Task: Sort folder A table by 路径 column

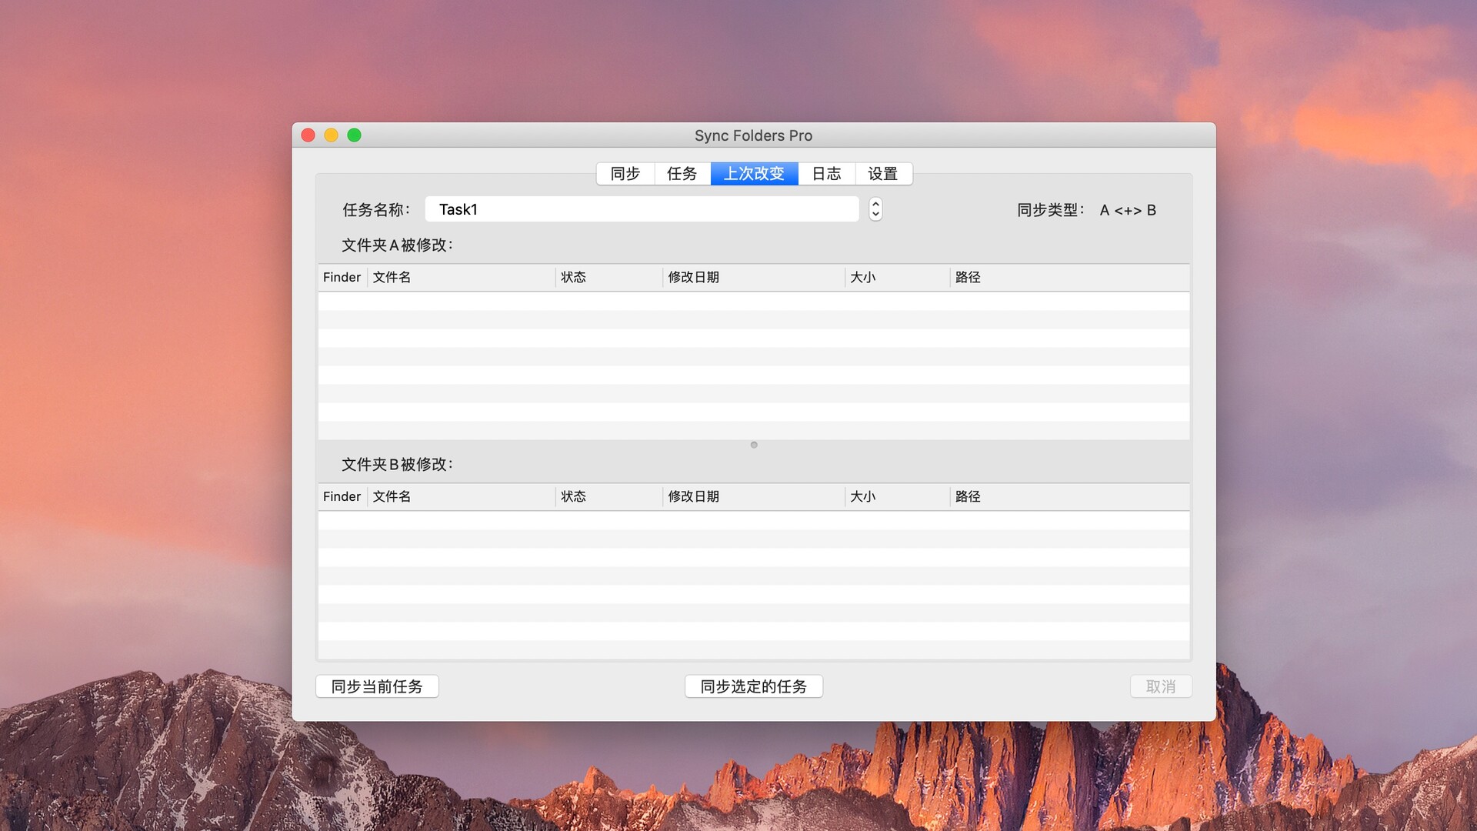Action: [x=1070, y=277]
